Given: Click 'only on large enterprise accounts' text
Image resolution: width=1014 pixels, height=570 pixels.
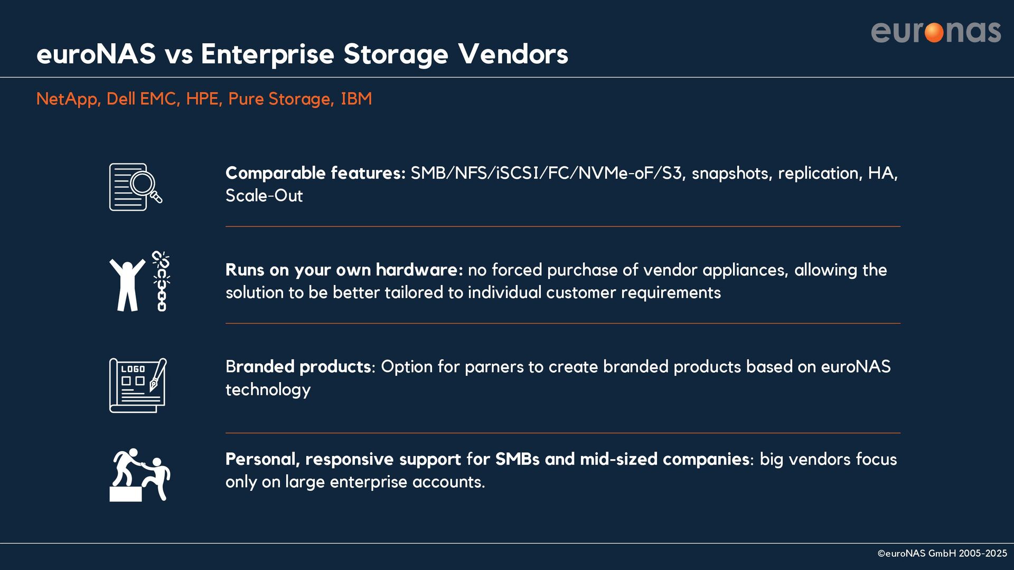Looking at the screenshot, I should point(355,482).
